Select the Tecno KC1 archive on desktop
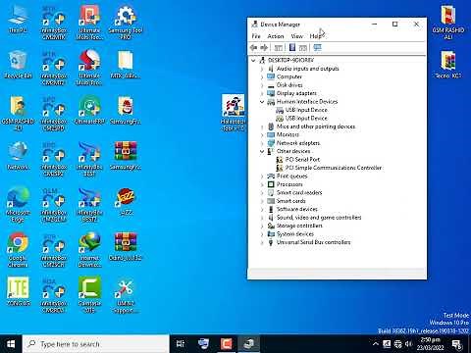This screenshot has width=471, height=353. 448,65
